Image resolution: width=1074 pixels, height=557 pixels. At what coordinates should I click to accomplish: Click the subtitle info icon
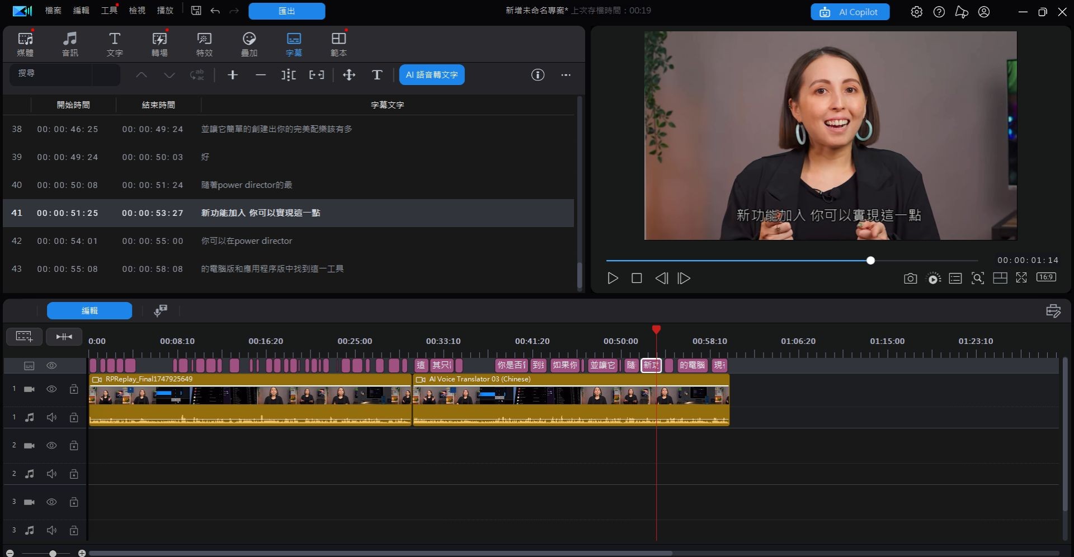[x=538, y=75]
